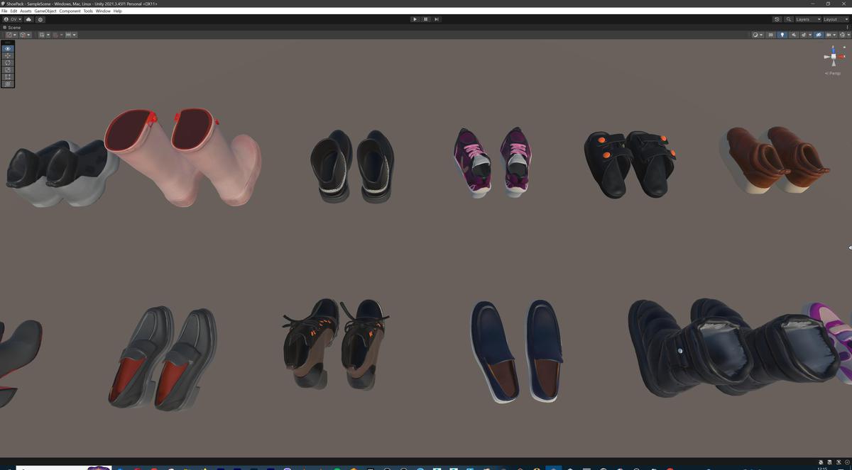This screenshot has width=852, height=470.
Task: Click the Unity cloud services icon
Action: (28, 19)
